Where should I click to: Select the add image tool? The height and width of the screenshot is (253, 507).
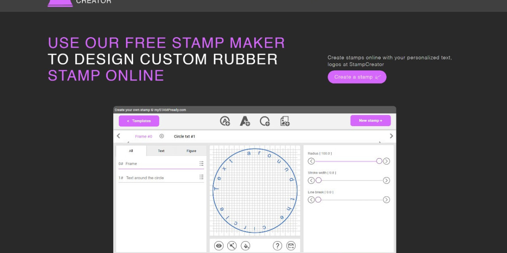coord(285,121)
